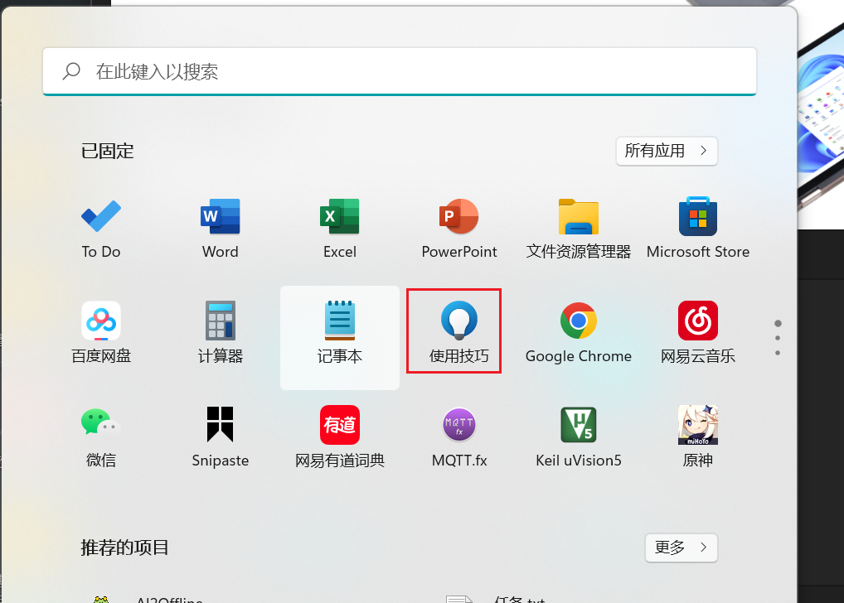Open 文件资源管理器 file explorer
The height and width of the screenshot is (603, 844).
579,229
